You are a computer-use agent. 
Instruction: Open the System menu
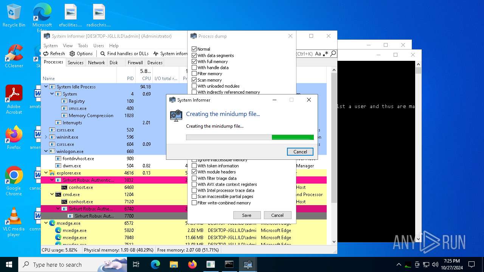point(51,46)
